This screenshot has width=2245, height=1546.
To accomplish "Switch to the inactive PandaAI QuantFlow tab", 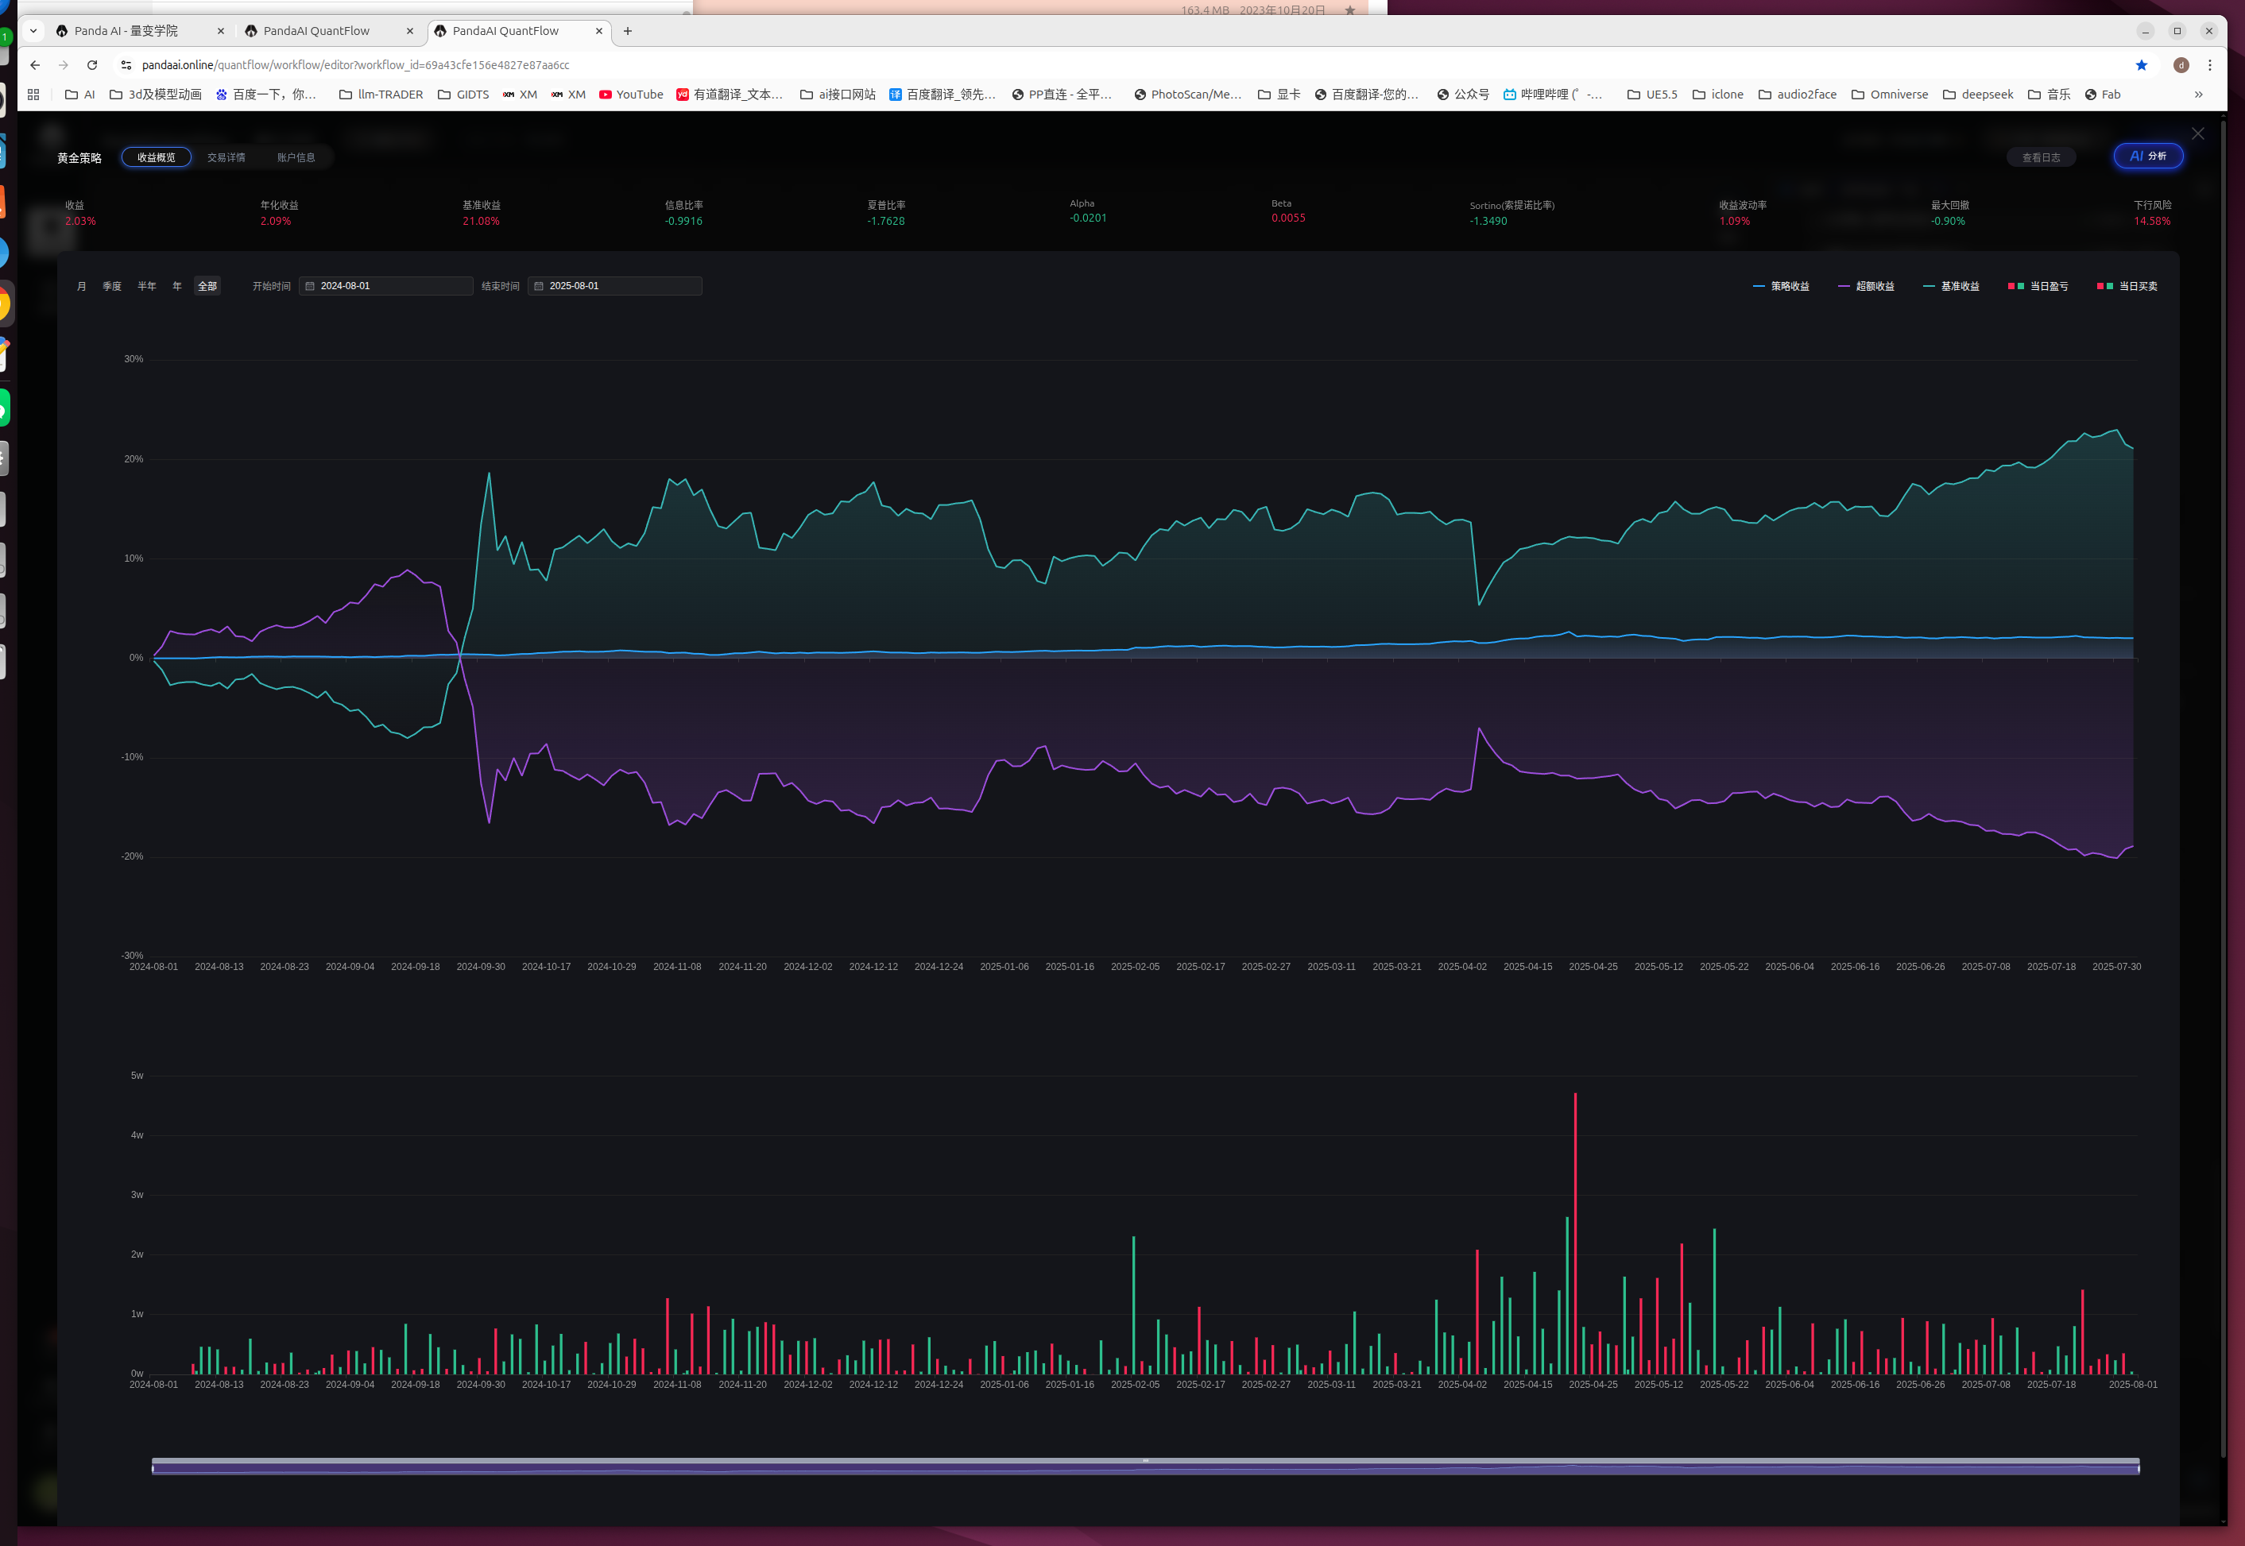I will pyautogui.click(x=327, y=31).
